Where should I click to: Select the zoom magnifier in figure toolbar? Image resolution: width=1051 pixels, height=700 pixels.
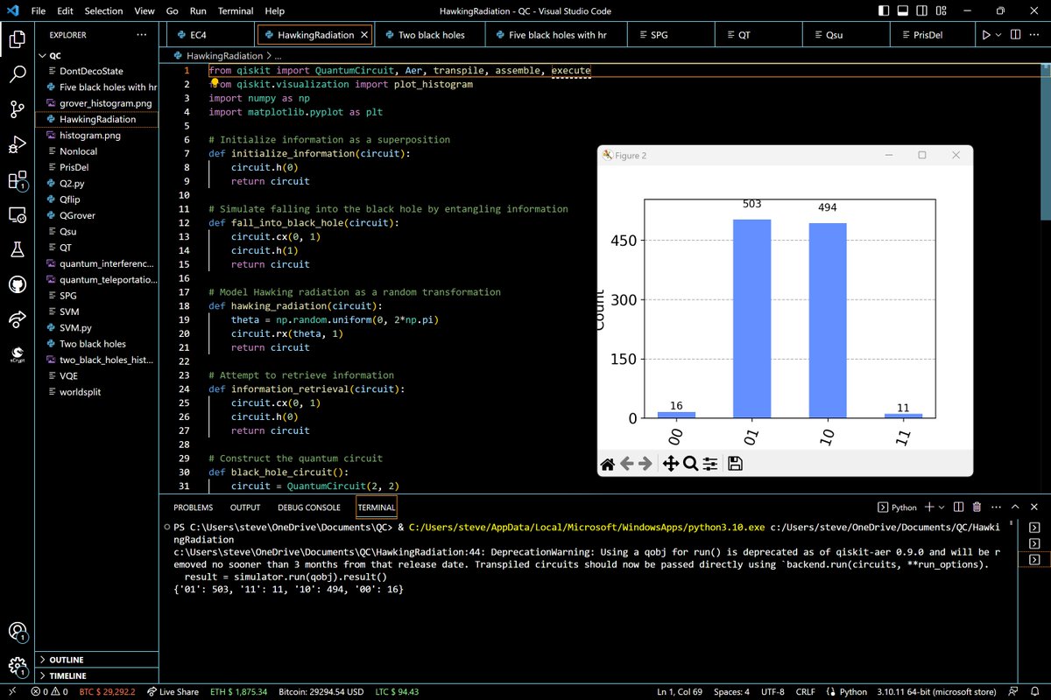tap(690, 464)
